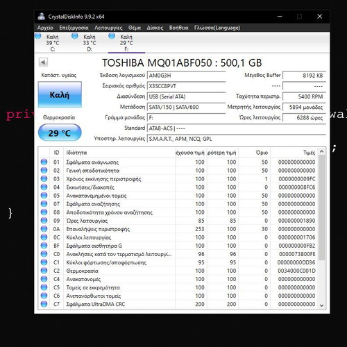Open the Βοήθεια menu
Screen dimensions: 347x347
click(x=178, y=28)
